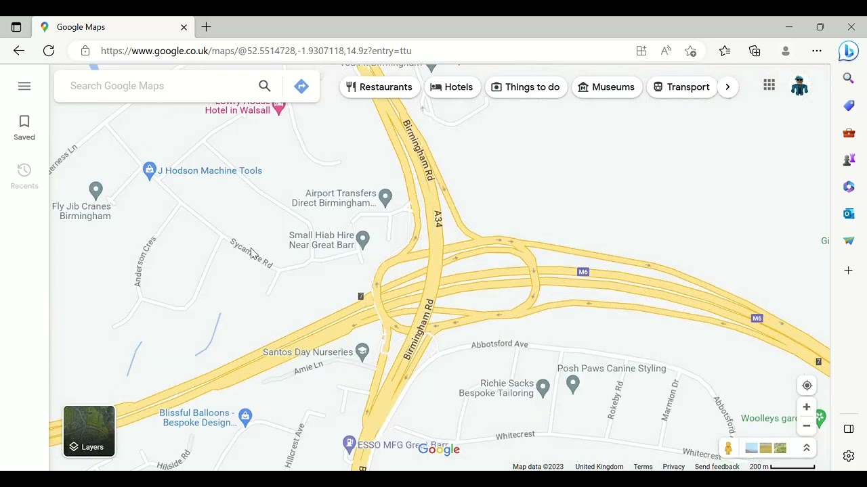Click Abbotsford Ave road label
The height and width of the screenshot is (487, 867).
tap(499, 344)
